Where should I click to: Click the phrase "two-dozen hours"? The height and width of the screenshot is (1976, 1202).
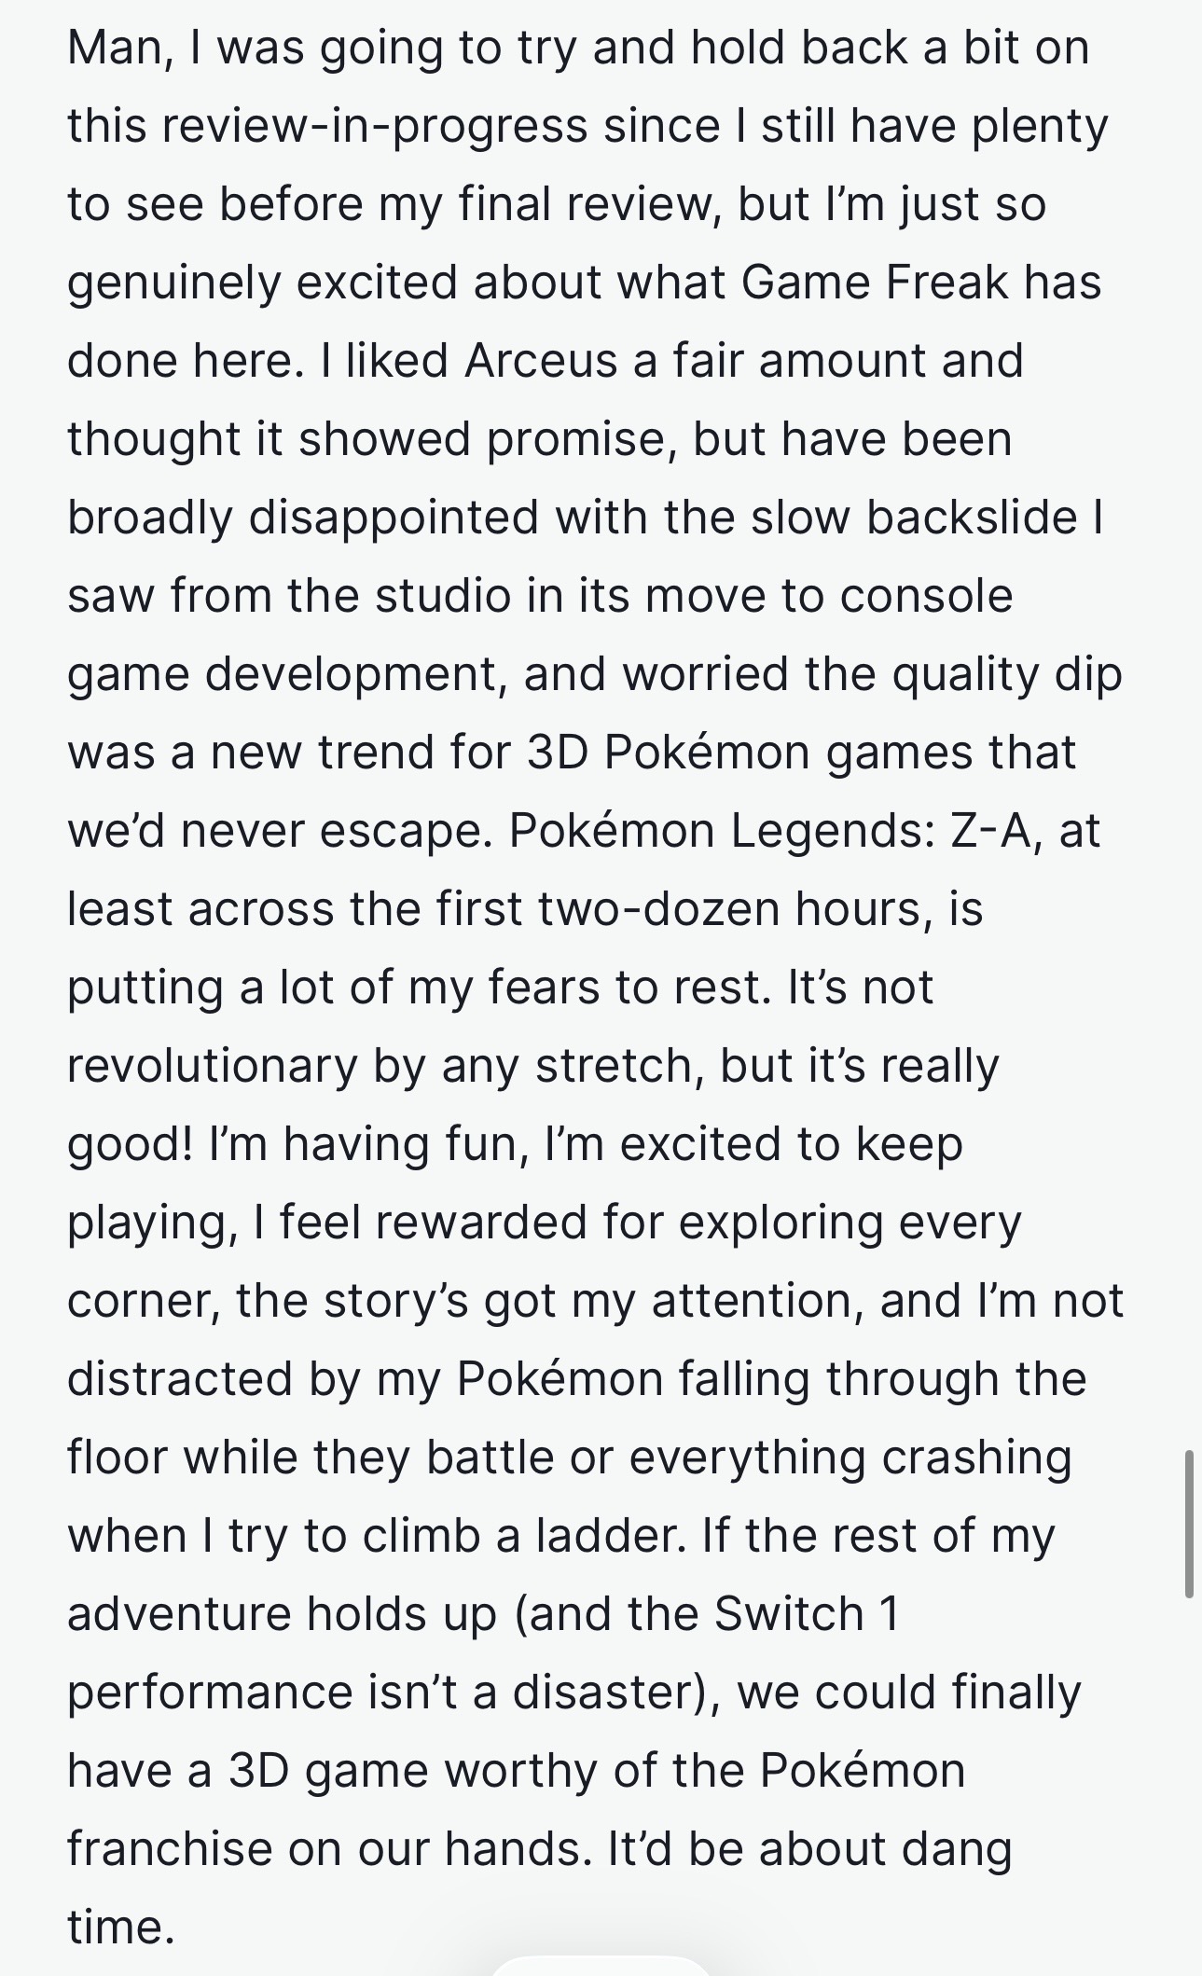pyautogui.click(x=724, y=909)
